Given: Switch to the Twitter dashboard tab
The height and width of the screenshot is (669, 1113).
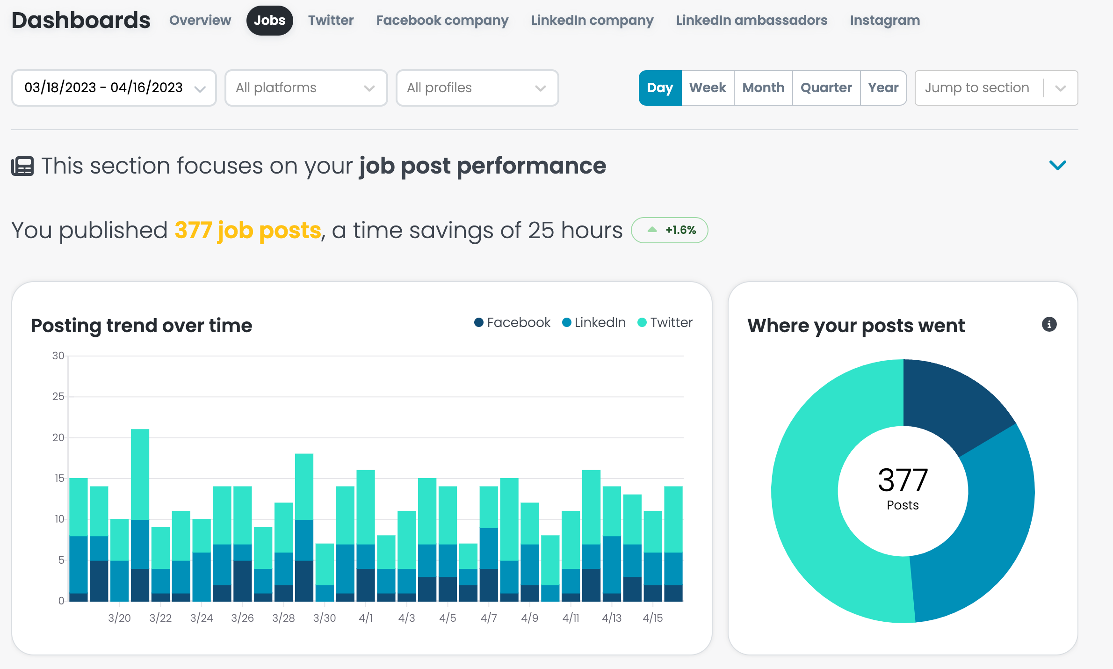Looking at the screenshot, I should pos(331,20).
